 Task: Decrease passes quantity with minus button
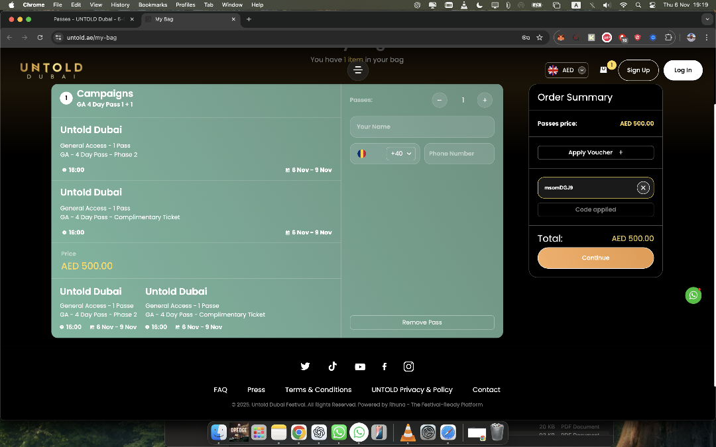click(x=439, y=100)
